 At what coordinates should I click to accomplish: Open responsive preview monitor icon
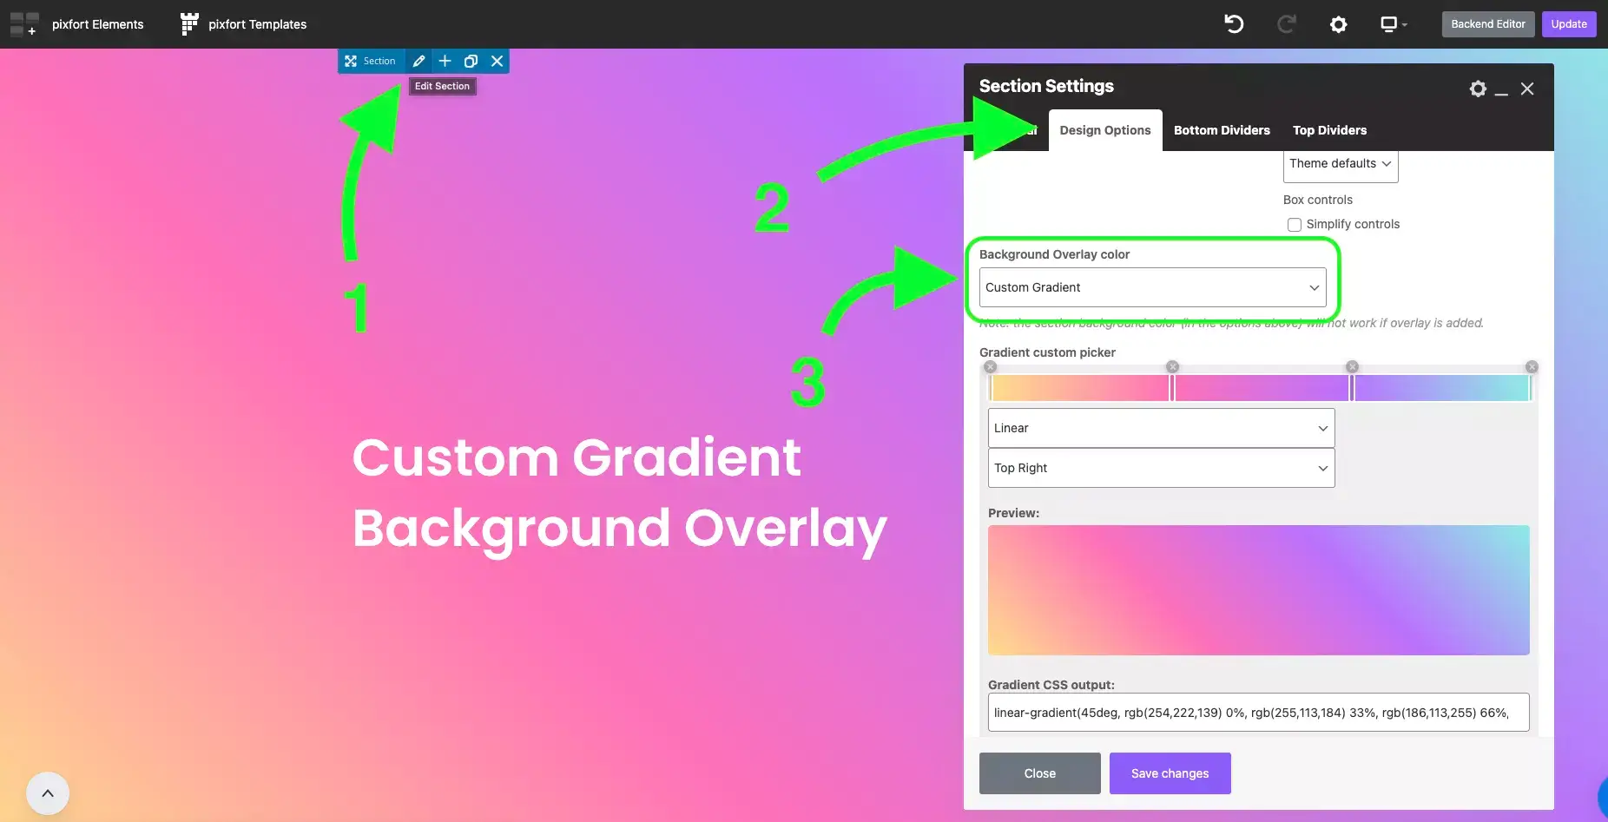point(1393,24)
